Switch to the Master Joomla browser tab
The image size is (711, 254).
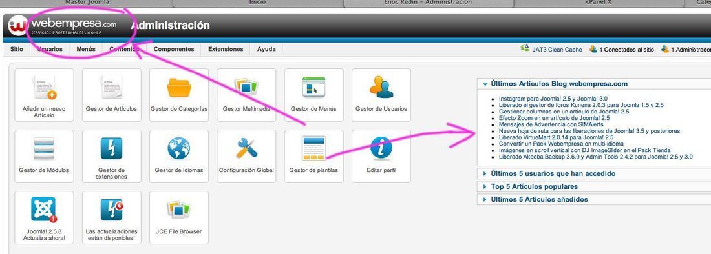click(87, 3)
